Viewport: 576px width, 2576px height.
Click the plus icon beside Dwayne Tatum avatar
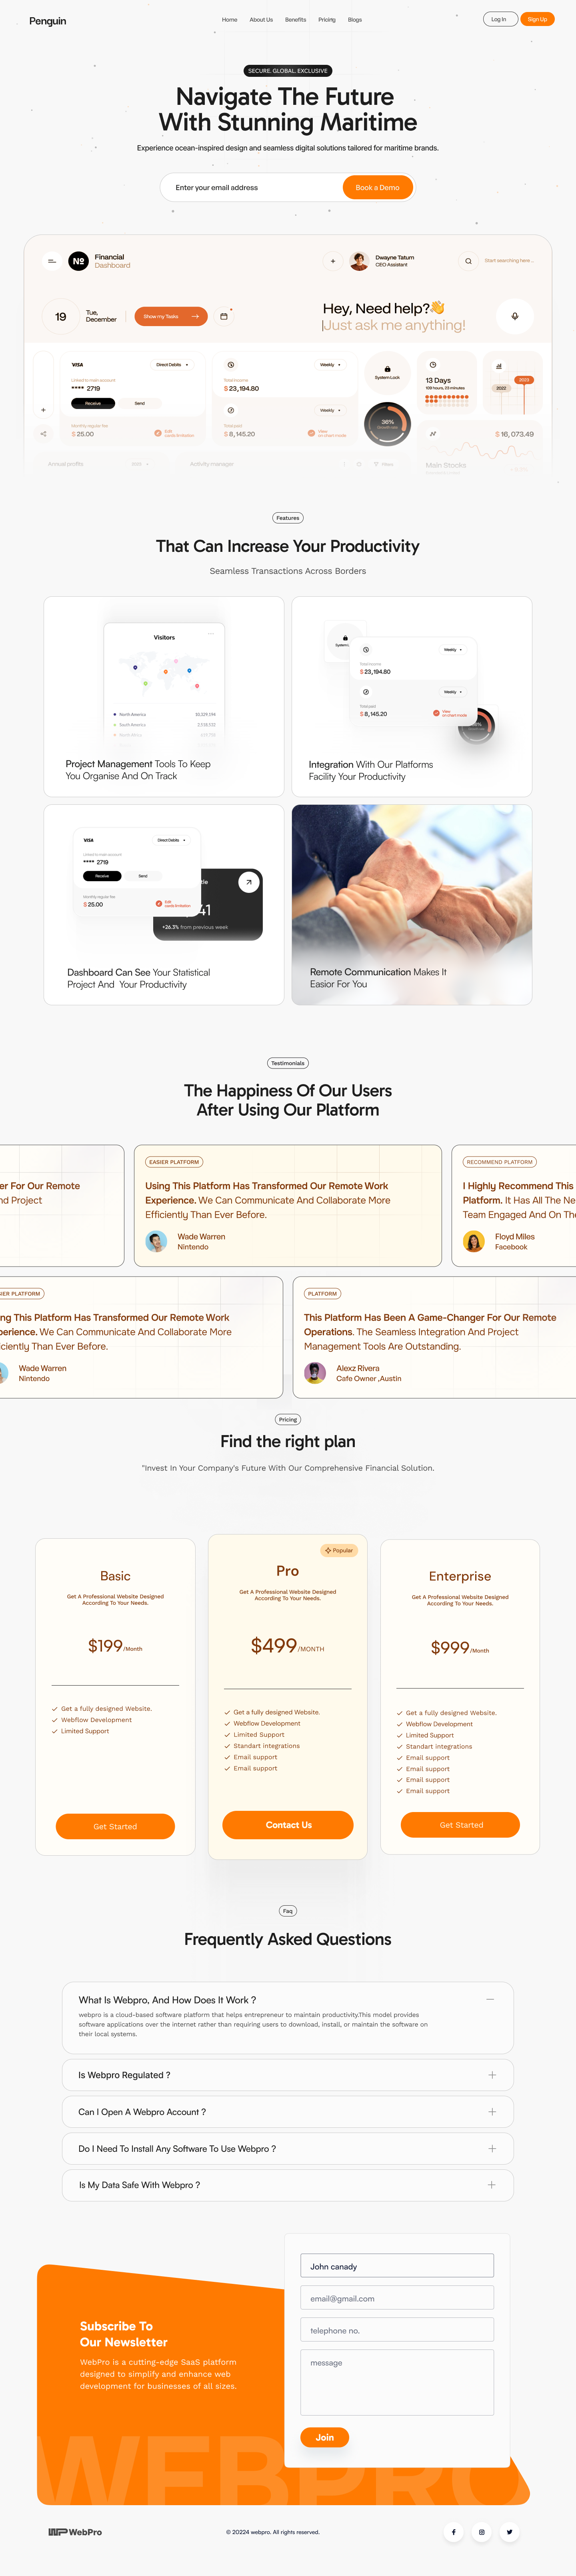point(333,261)
